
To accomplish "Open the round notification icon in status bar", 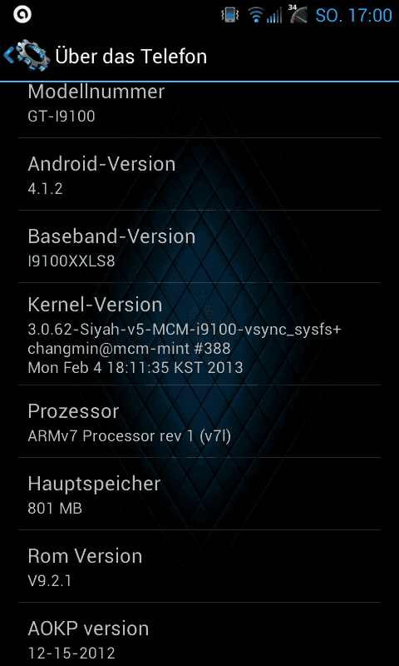I will (x=22, y=14).
